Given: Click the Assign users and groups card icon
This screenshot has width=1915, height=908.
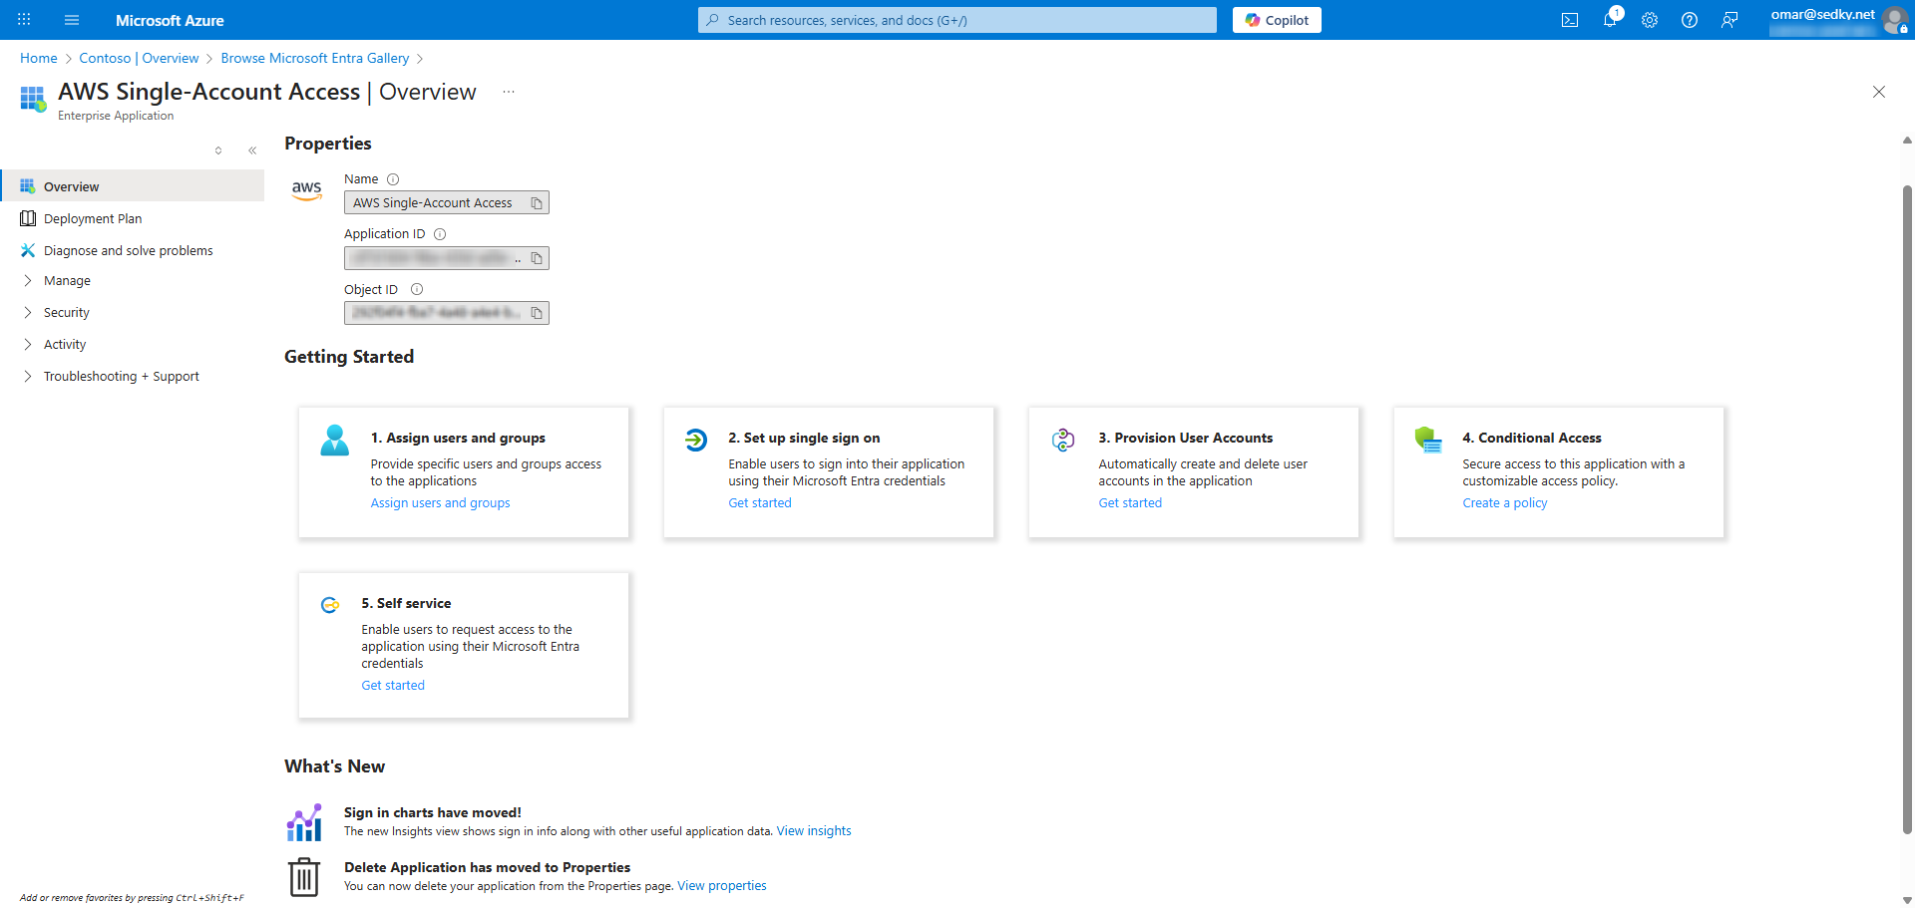Looking at the screenshot, I should coord(335,440).
